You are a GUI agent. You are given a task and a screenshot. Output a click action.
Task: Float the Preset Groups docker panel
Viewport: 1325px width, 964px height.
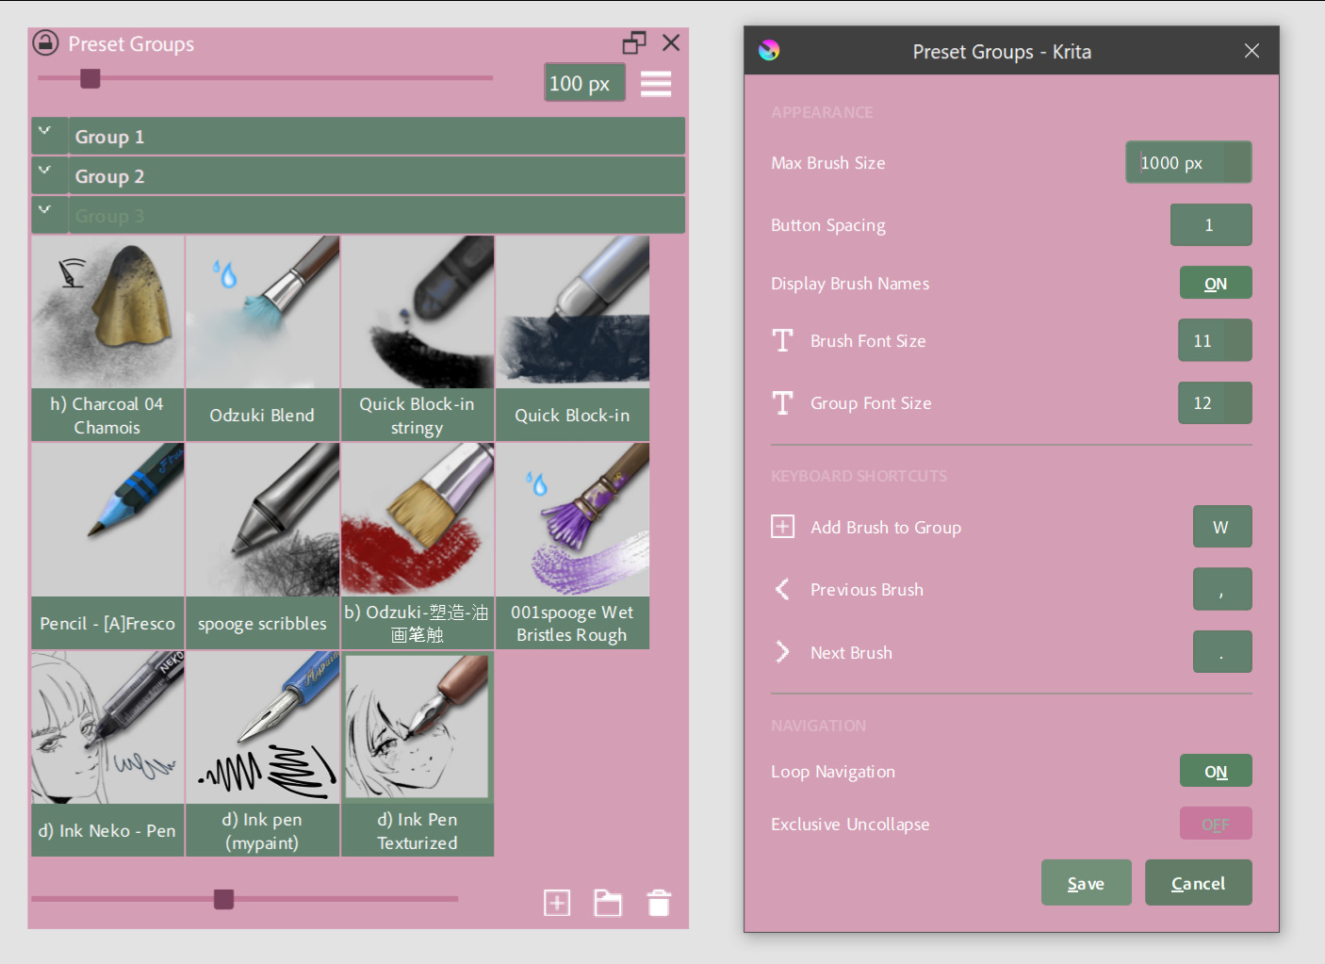tap(634, 43)
